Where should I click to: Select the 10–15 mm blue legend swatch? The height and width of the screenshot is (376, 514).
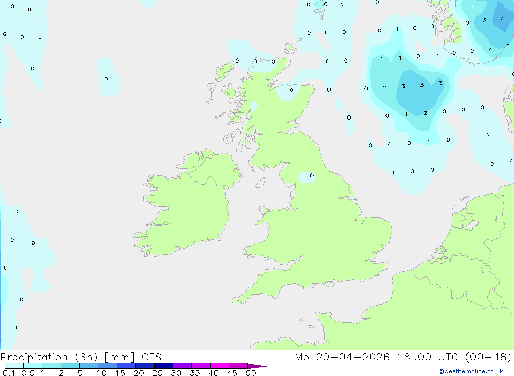[x=107, y=366]
